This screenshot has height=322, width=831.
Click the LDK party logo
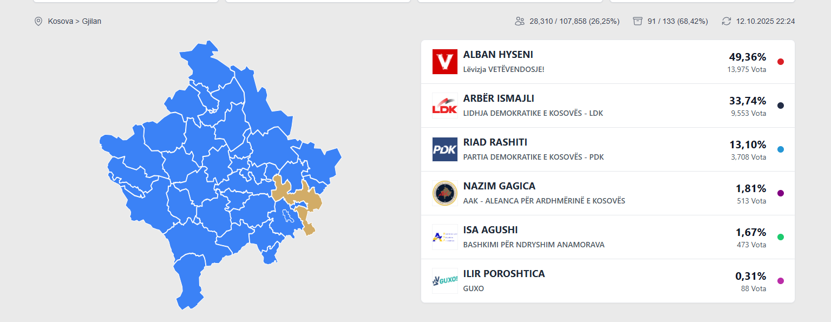point(445,106)
